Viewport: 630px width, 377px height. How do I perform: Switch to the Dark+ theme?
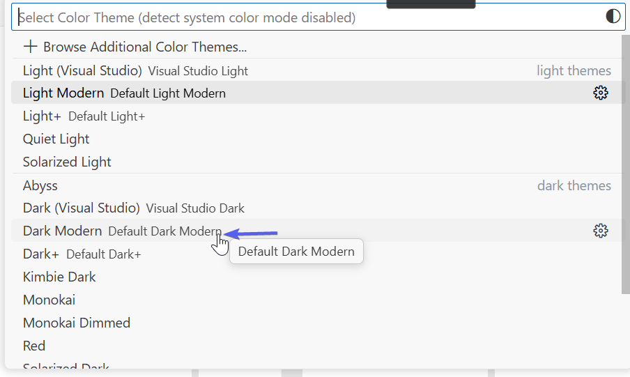tap(41, 254)
